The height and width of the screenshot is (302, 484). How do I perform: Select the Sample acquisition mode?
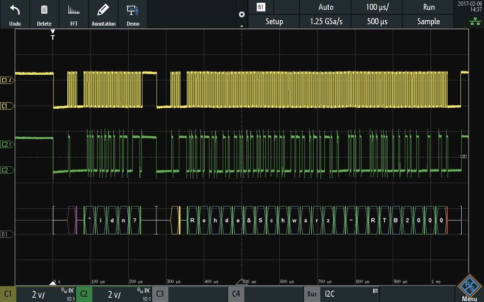coord(428,21)
